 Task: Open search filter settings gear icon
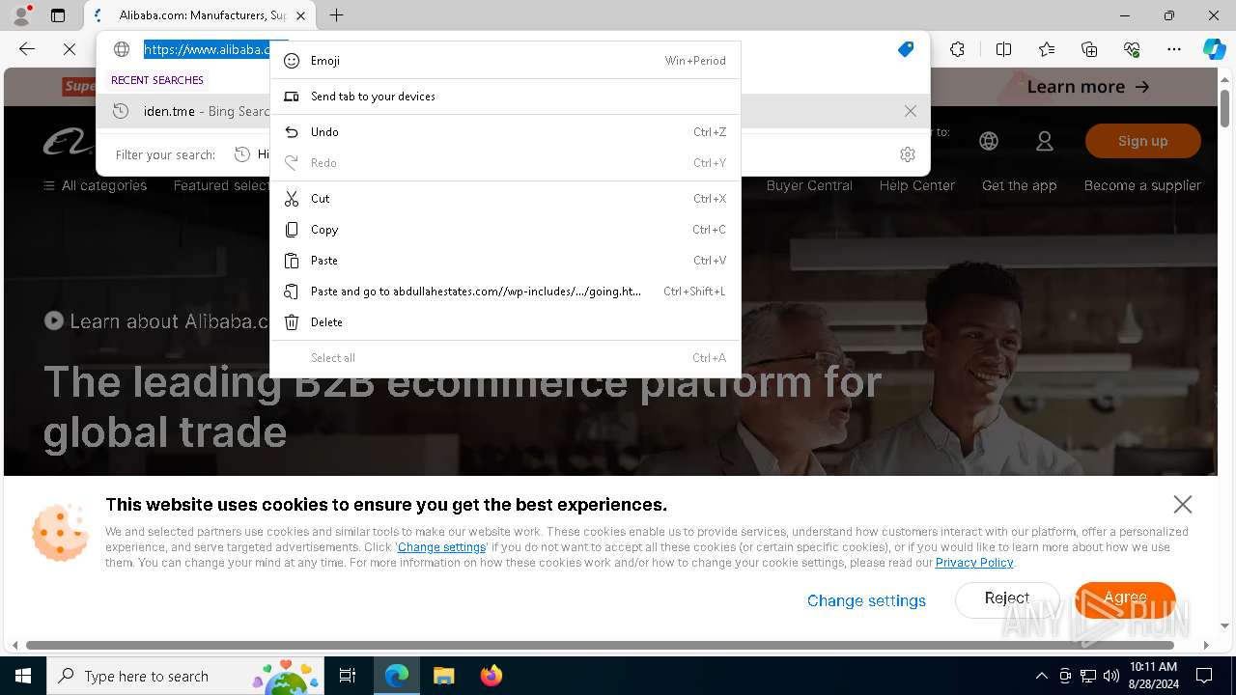coord(907,154)
